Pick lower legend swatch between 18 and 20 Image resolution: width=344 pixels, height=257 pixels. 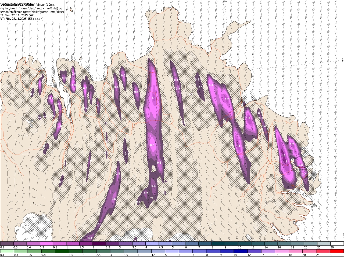pos(296,251)
